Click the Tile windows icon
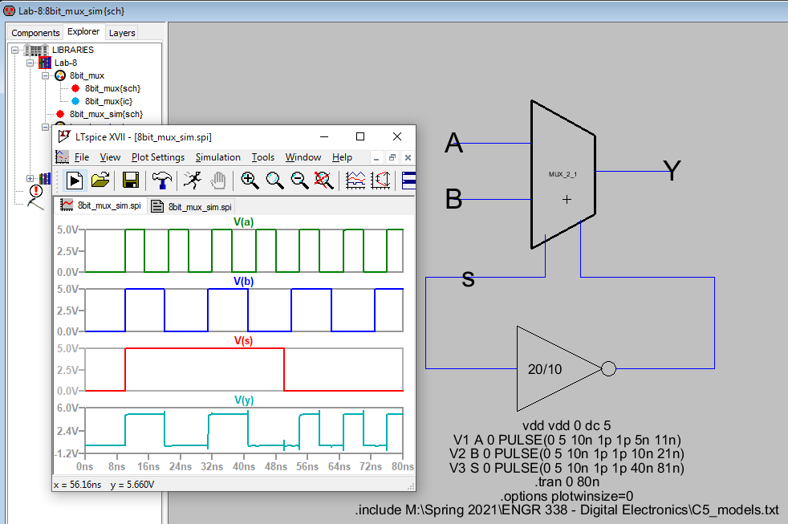 408,181
